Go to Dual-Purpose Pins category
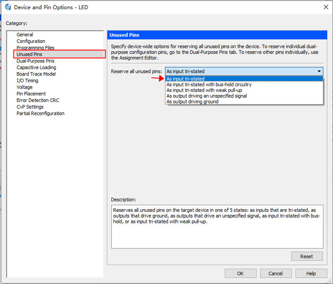This screenshot has height=284, width=333. click(x=35, y=61)
